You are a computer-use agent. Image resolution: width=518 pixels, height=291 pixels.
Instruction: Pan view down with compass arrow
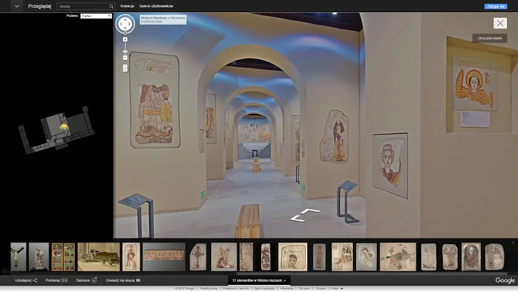click(125, 28)
